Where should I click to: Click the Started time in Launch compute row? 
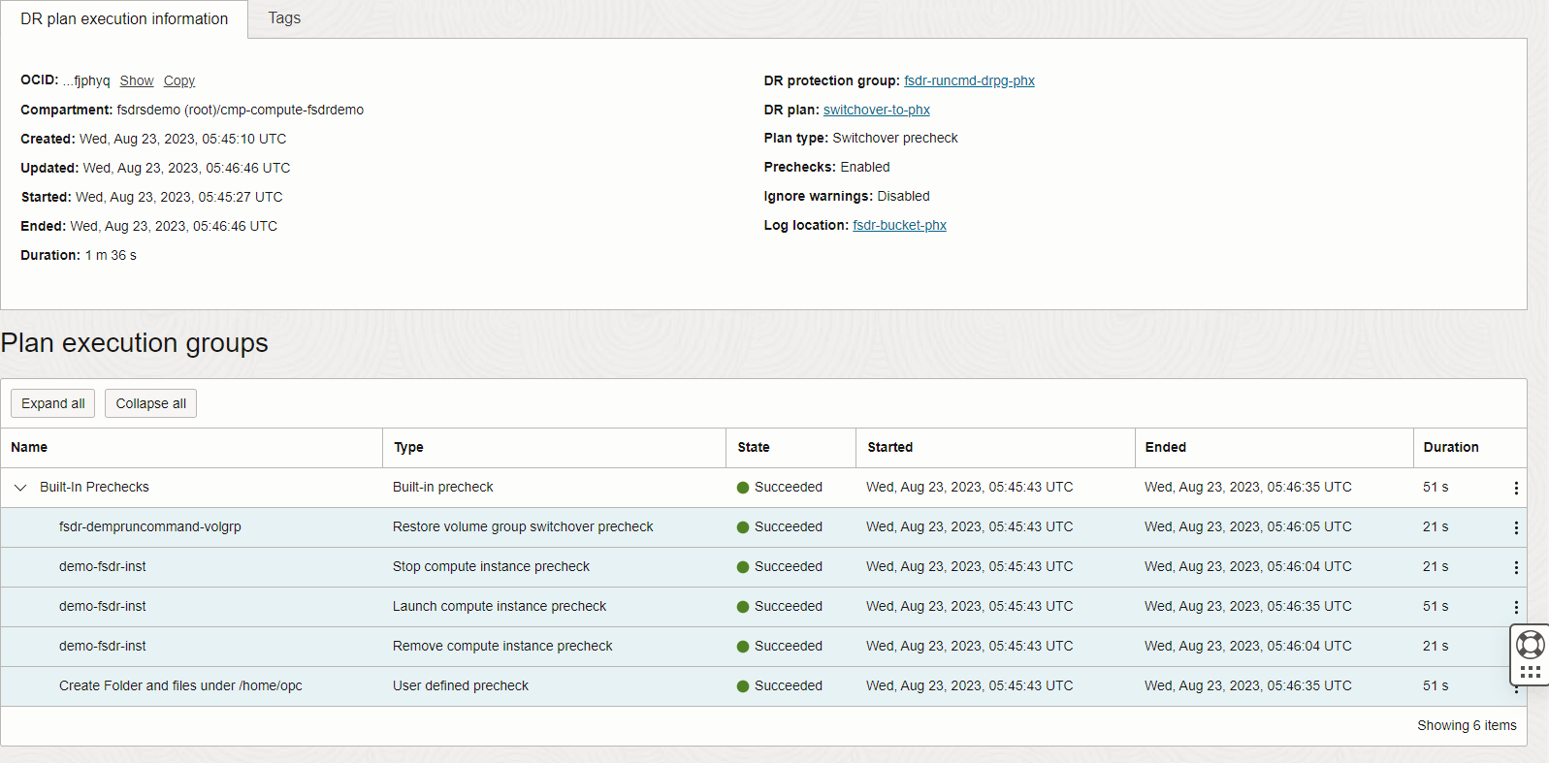point(970,606)
